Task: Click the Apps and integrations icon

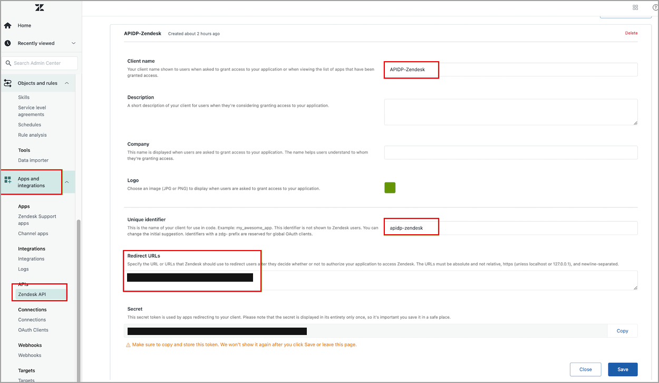Action: (8, 180)
